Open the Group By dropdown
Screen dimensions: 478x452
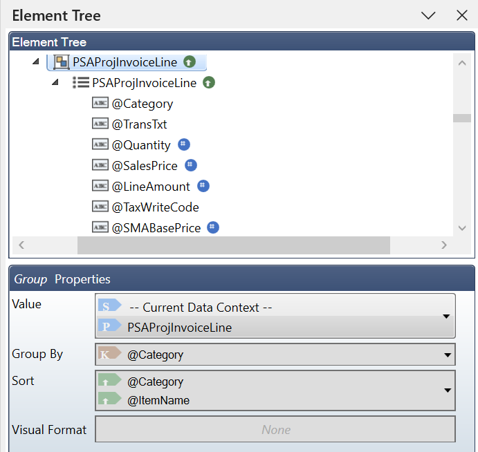pos(446,355)
